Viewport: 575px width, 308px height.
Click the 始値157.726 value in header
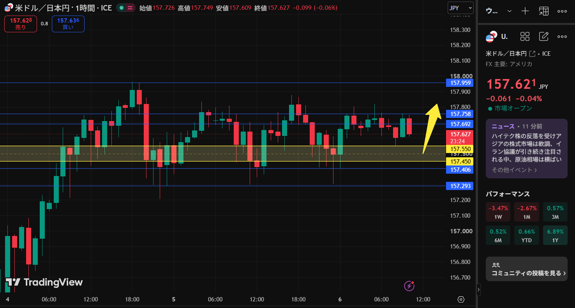tap(157, 8)
